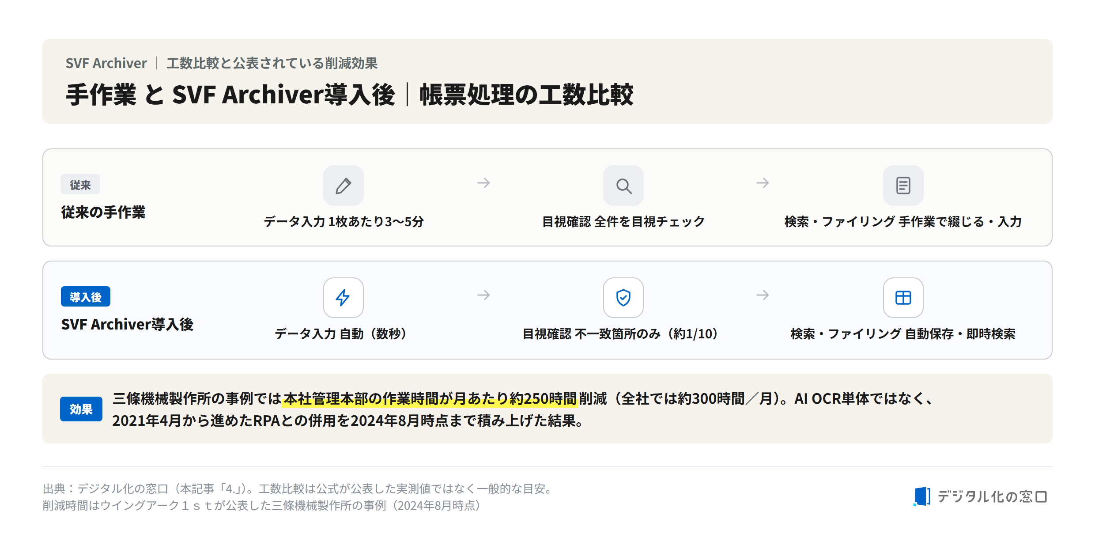Click the pencil data-entry icon

pos(343,186)
